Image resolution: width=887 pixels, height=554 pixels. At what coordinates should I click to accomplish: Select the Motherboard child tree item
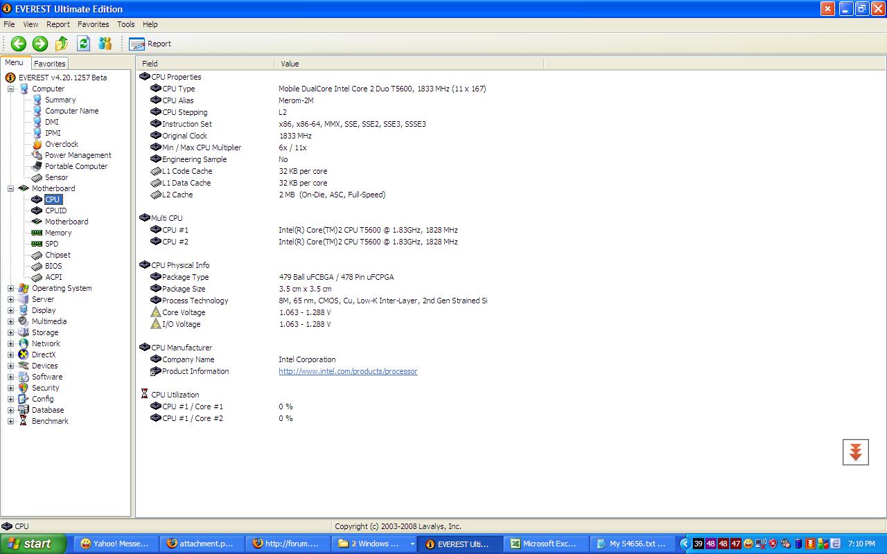pos(67,222)
